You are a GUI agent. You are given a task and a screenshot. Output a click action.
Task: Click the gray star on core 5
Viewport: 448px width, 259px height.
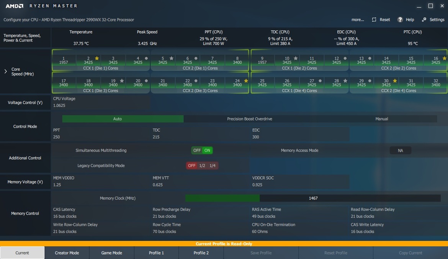[172, 58]
